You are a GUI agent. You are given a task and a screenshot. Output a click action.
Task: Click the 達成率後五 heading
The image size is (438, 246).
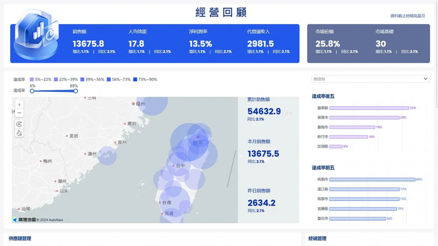click(323, 96)
